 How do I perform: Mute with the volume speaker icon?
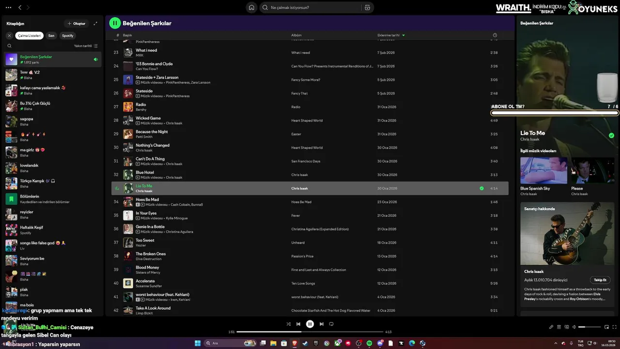[574, 327]
